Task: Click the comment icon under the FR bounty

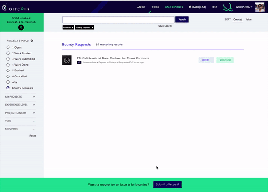Action: point(79,63)
